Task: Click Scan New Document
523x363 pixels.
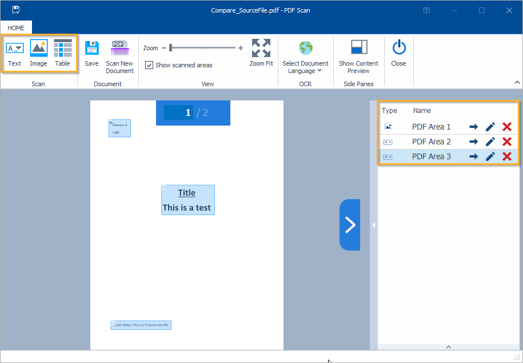Action: coord(119,56)
